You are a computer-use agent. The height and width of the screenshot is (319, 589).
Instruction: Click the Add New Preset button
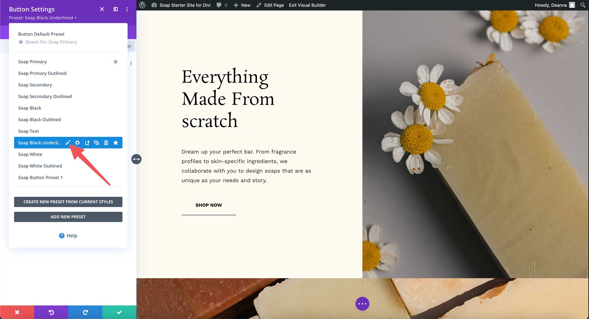tap(68, 217)
